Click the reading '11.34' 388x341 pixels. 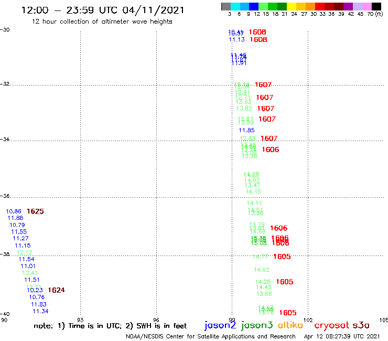[x=41, y=311]
